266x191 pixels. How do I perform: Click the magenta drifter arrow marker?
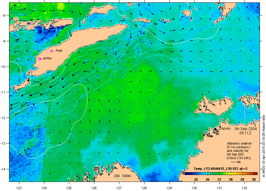click(x=40, y=59)
